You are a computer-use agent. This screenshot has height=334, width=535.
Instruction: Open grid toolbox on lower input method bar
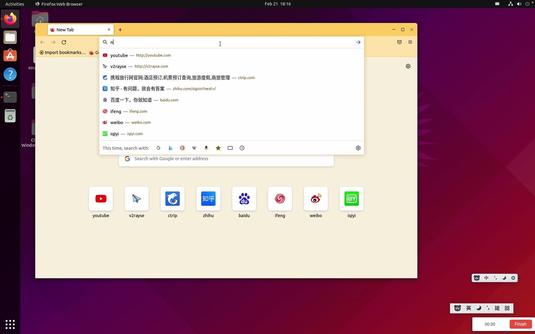[x=507, y=308]
